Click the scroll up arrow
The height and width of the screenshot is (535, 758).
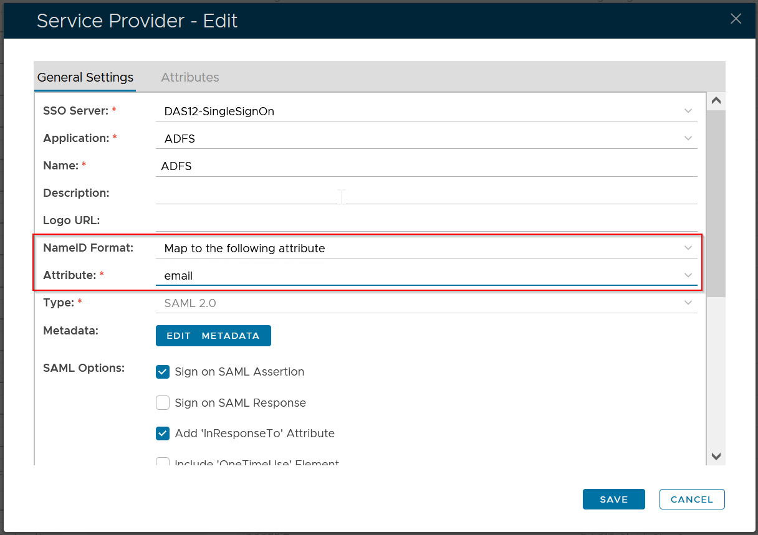(716, 101)
